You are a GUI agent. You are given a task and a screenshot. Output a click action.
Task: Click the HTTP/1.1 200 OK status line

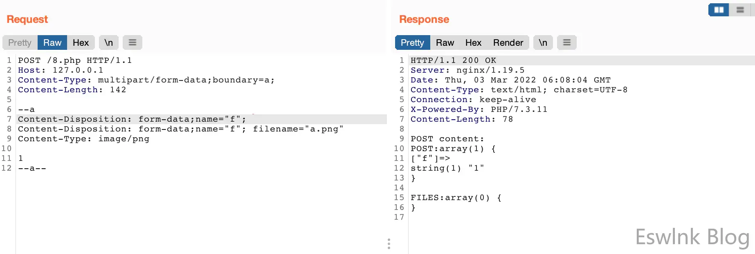click(x=453, y=60)
